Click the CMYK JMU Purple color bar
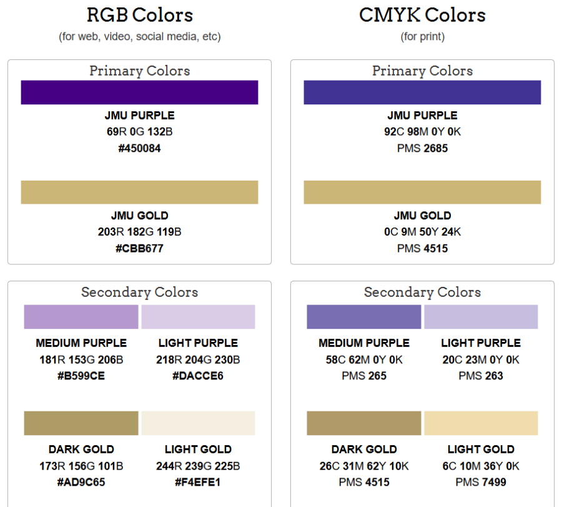This screenshot has width=562, height=507. (x=422, y=93)
